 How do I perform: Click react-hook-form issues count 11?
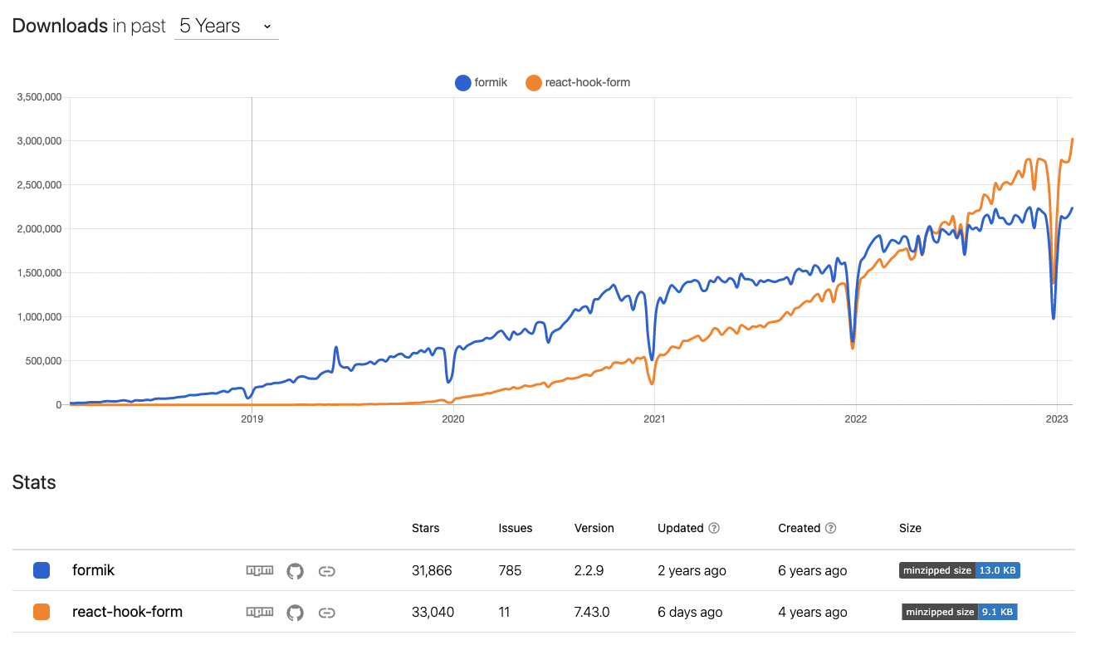pos(504,612)
